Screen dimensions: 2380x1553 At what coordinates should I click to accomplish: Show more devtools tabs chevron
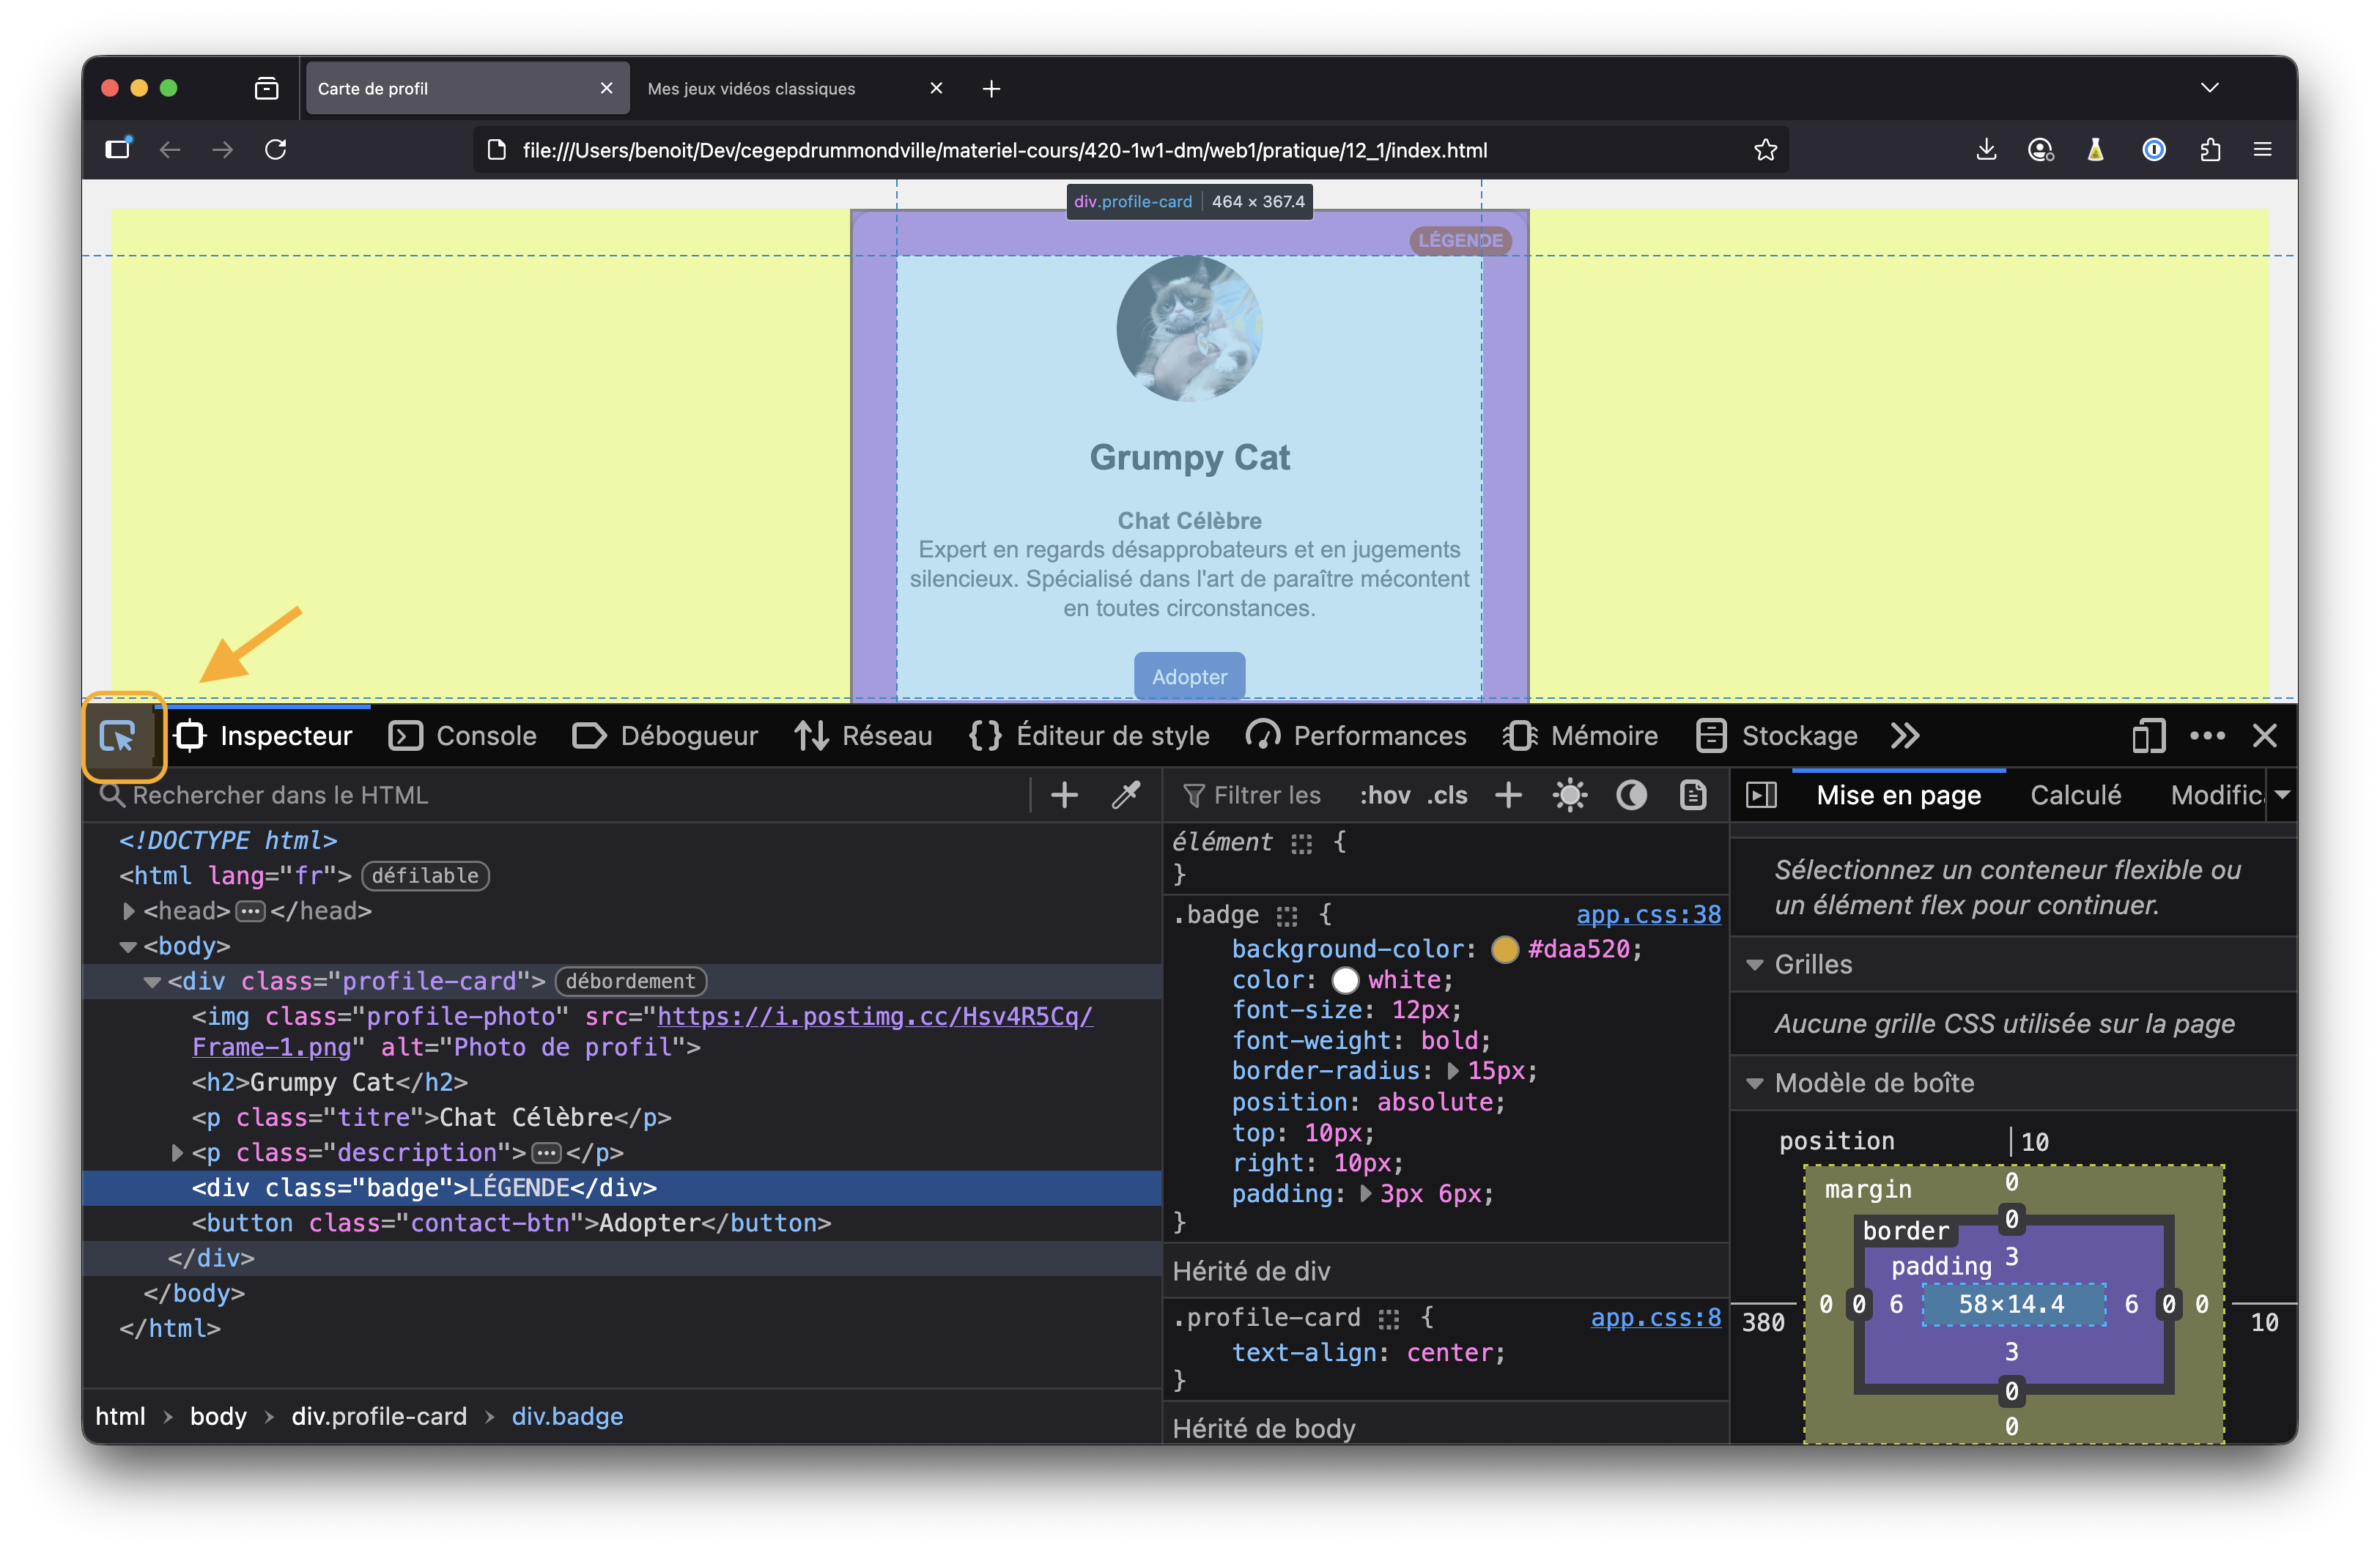[x=1905, y=736]
